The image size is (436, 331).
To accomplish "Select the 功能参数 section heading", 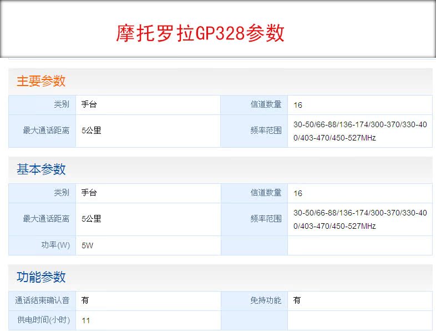I will 41,277.
